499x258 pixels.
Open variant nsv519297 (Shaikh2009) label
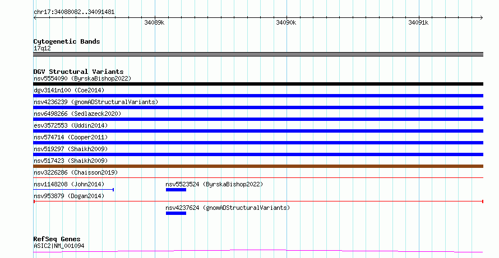71,149
